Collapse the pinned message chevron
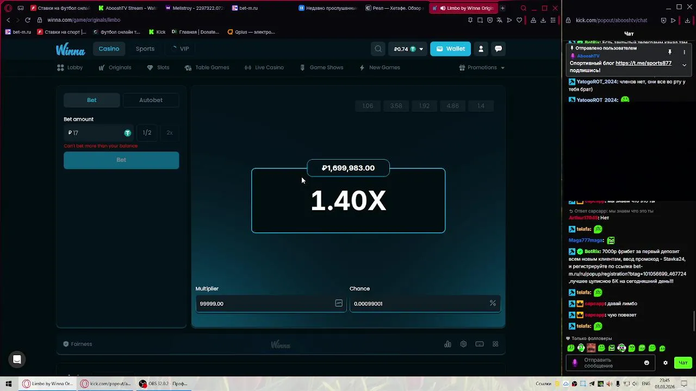Screen dimensions: 696x391 [684, 65]
